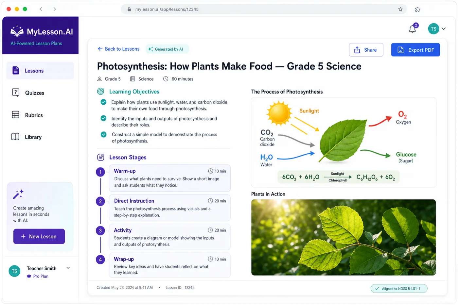Click the Learning Objectives target icon
This screenshot has height=305, width=458.
pyautogui.click(x=101, y=92)
